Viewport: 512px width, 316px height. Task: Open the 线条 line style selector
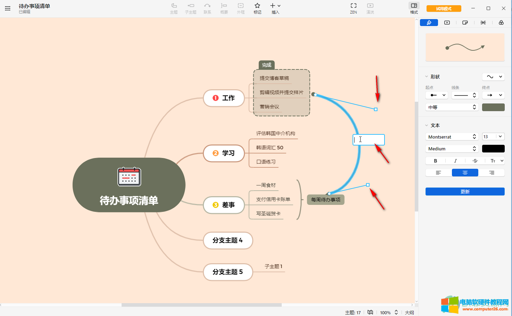pos(465,95)
